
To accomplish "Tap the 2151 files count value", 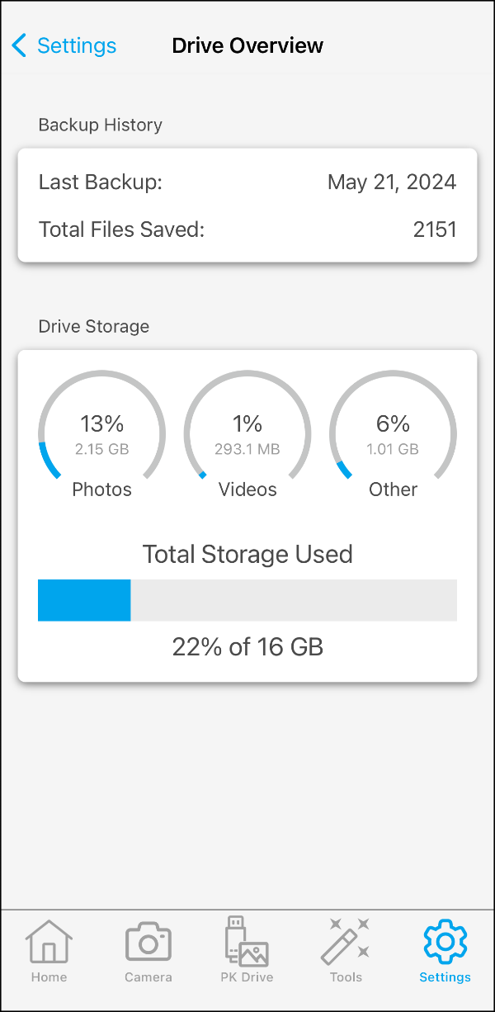I will [x=435, y=229].
